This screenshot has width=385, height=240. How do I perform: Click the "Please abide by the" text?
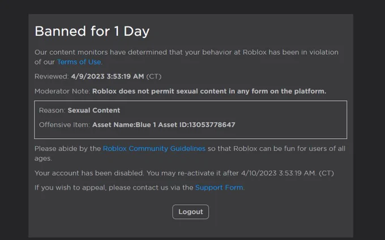pos(67,148)
